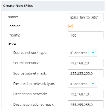
Task: Click the Enabled: label
Action: pyautogui.click(x=14, y=26)
